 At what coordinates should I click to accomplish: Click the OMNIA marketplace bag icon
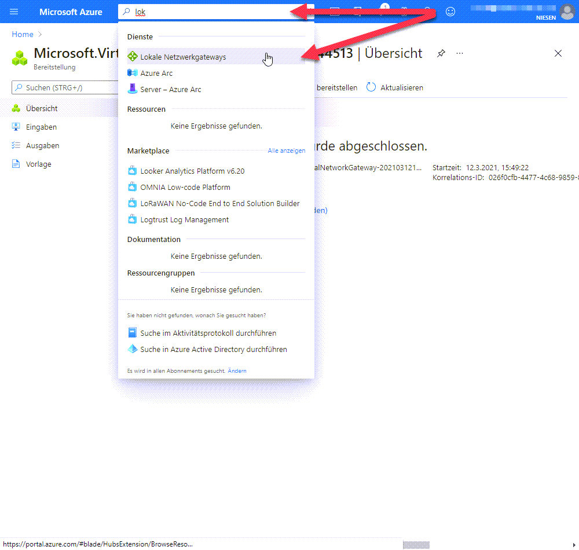tap(132, 187)
